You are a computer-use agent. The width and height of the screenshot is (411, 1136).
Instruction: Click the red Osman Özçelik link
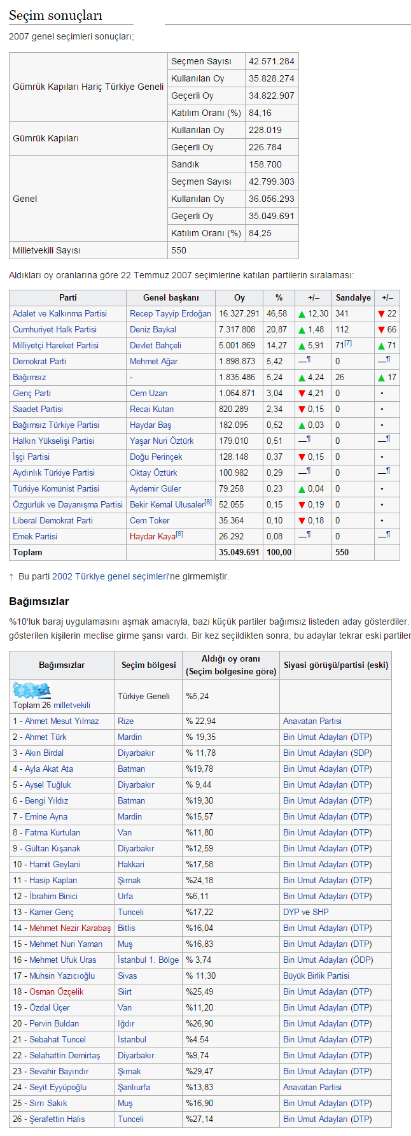[56, 992]
